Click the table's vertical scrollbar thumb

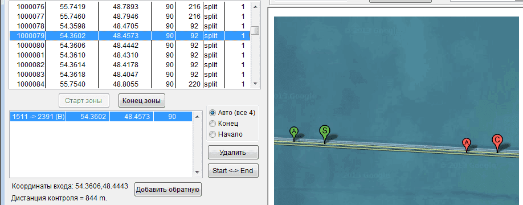tap(255, 30)
